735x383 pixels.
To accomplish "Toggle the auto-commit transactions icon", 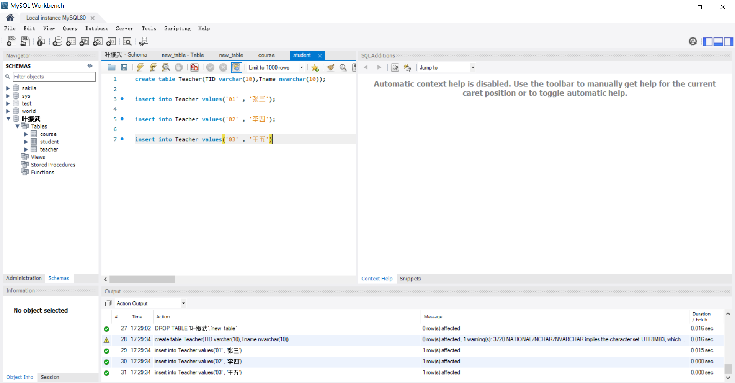I will (x=237, y=67).
